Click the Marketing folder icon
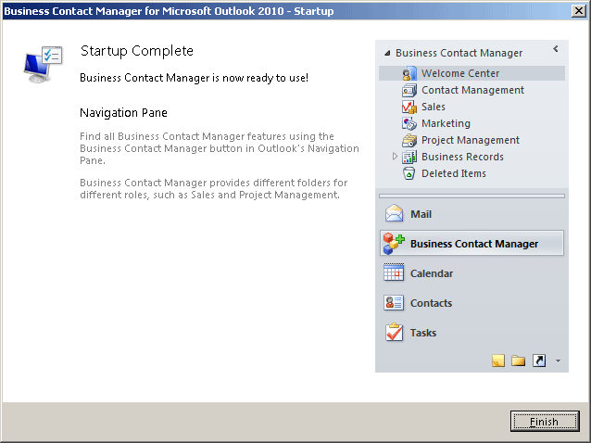Image resolution: width=591 pixels, height=443 pixels. [409, 123]
